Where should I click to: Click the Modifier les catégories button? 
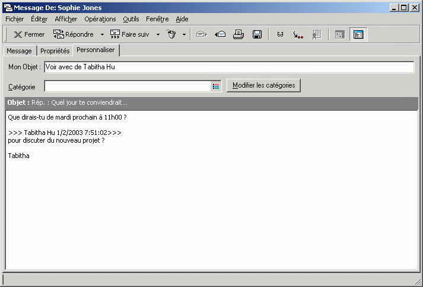(x=263, y=85)
